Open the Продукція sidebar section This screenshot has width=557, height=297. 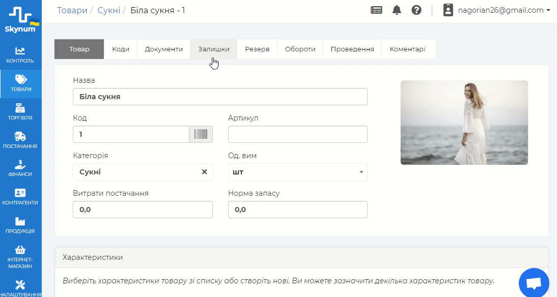click(x=20, y=226)
